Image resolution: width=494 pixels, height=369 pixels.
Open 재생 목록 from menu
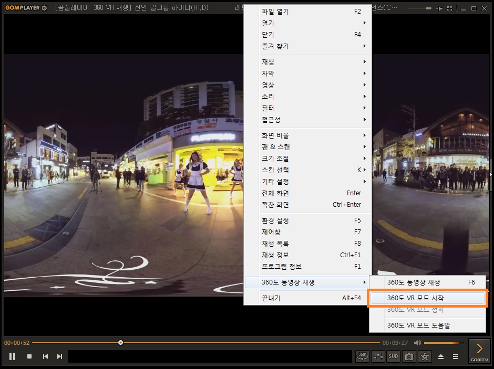[x=307, y=244]
